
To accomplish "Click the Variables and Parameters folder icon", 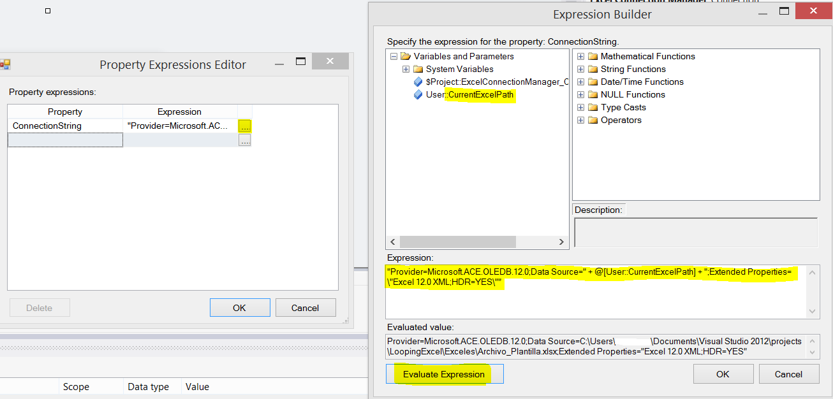I will 406,56.
